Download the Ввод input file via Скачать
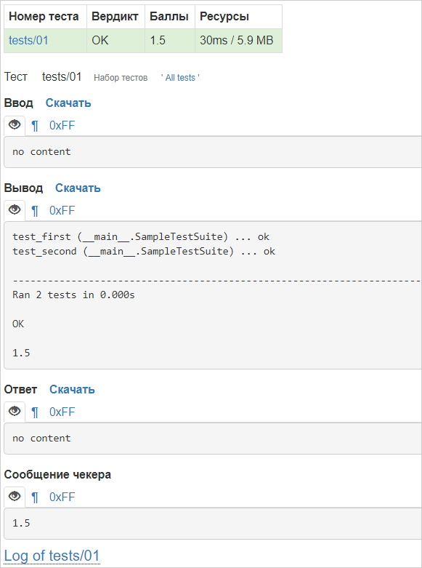This screenshot has height=568, width=422. [68, 103]
